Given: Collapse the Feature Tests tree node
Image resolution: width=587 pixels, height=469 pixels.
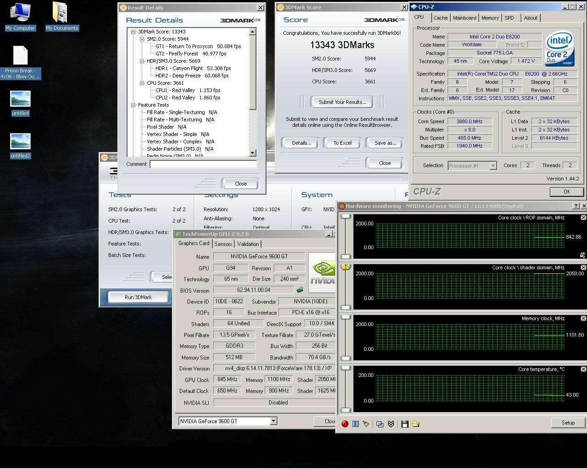Looking at the screenshot, I should (133, 105).
